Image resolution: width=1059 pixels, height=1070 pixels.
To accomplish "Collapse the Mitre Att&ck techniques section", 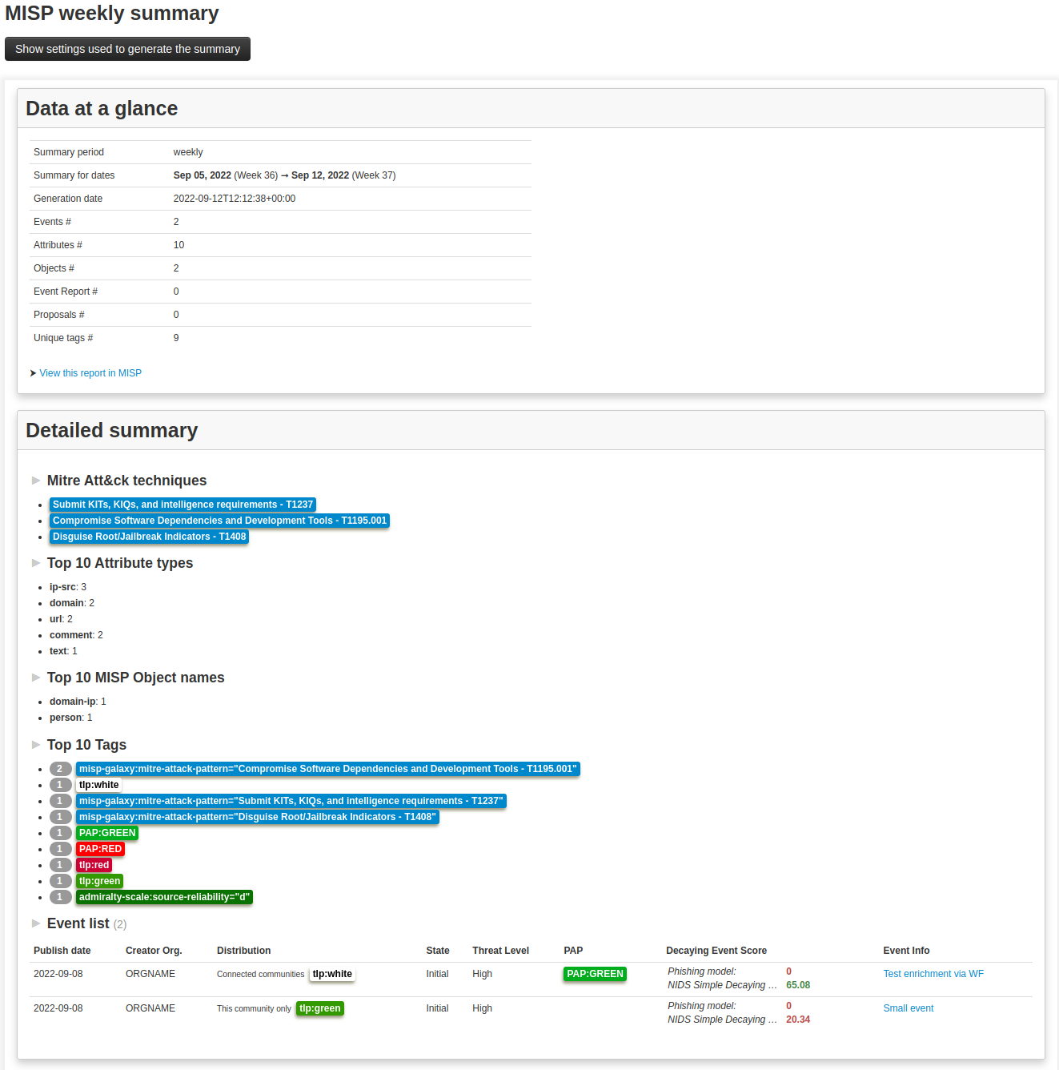I will tap(36, 481).
